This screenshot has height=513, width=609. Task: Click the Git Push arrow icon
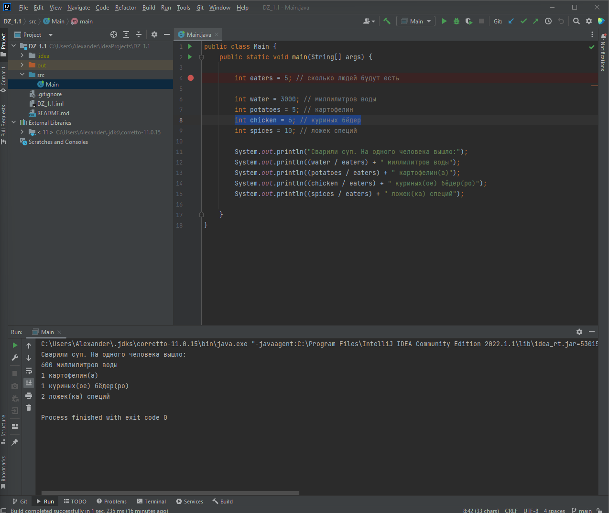click(536, 21)
